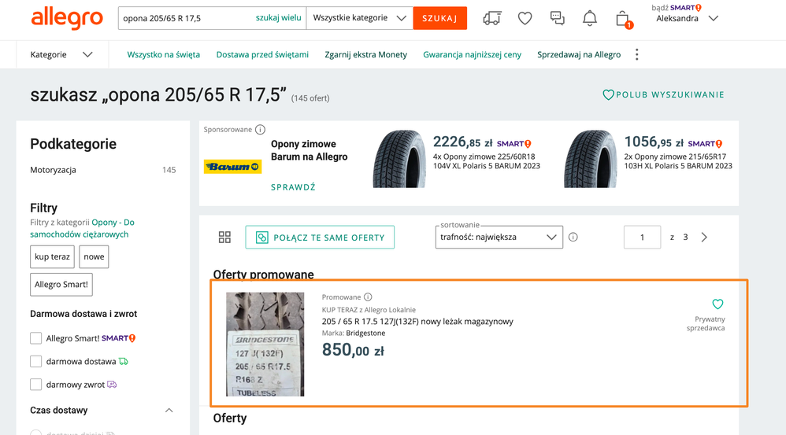The height and width of the screenshot is (435, 786).
Task: Apply the Allegro Smart! filter button
Action: click(61, 284)
